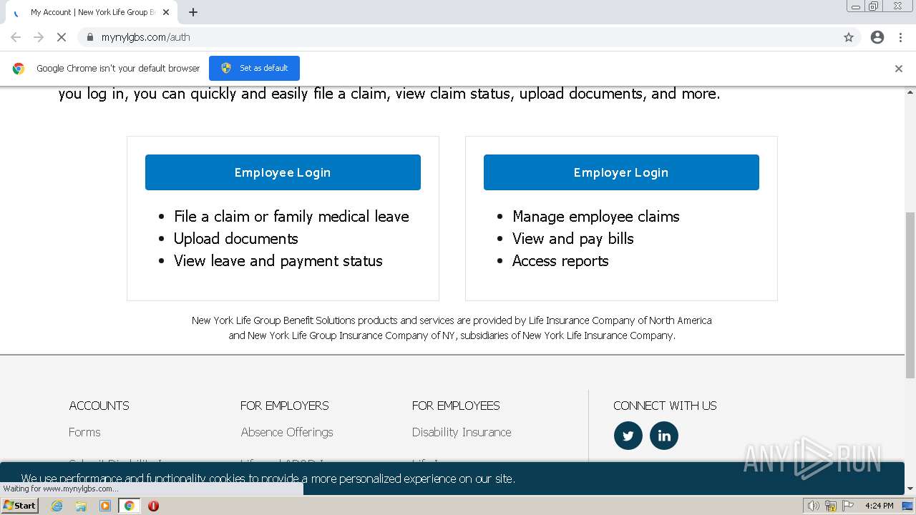Open the volume speaker tray icon
916x515 pixels.
(x=813, y=506)
